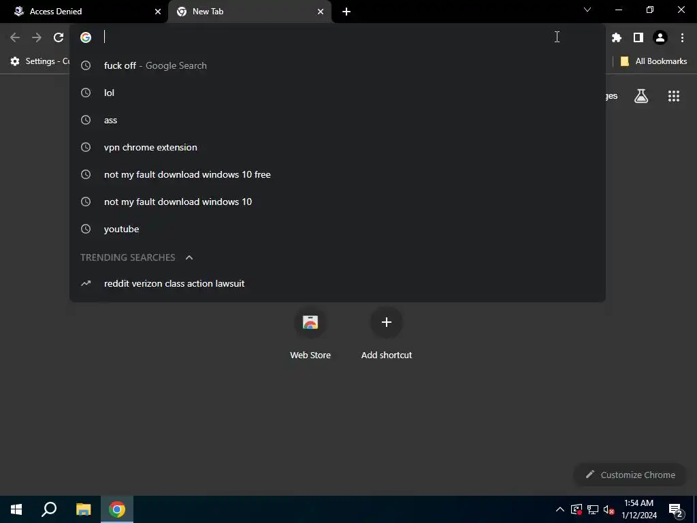
Task: Open the notification center icon
Action: 675,509
